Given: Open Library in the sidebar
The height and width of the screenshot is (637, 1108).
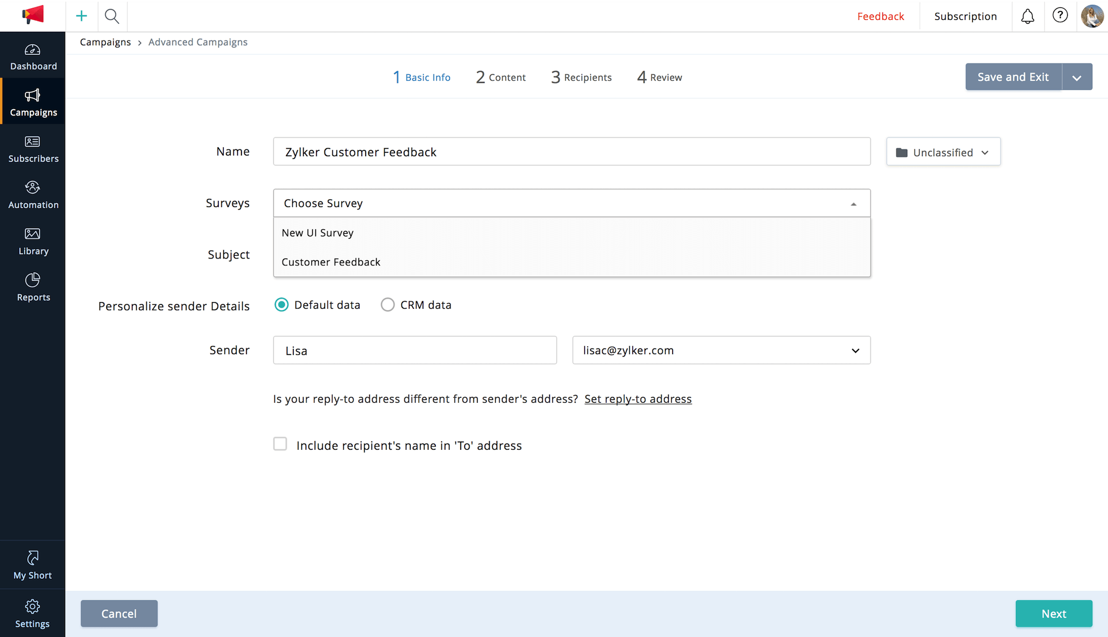Looking at the screenshot, I should click(x=33, y=242).
